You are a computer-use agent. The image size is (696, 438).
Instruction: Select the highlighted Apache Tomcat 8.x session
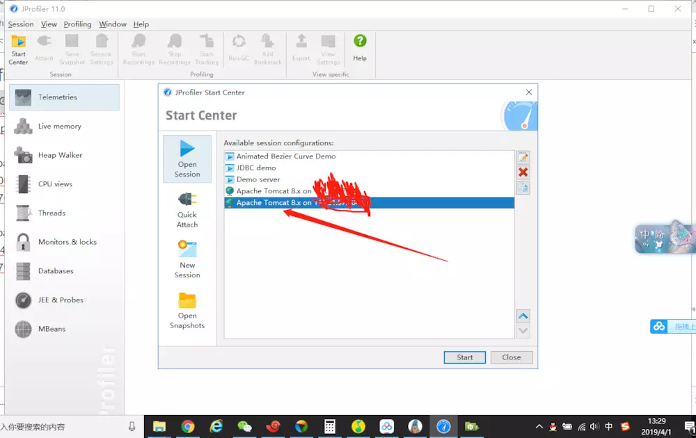click(x=370, y=202)
